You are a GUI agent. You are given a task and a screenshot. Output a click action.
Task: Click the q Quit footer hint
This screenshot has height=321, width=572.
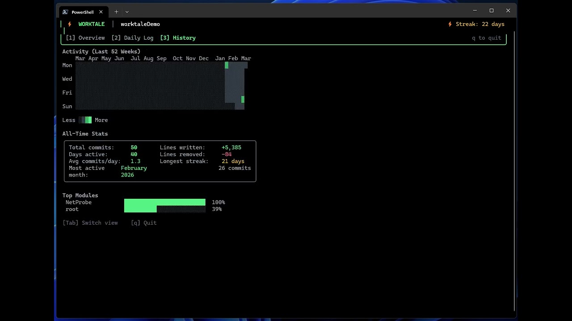tap(144, 223)
